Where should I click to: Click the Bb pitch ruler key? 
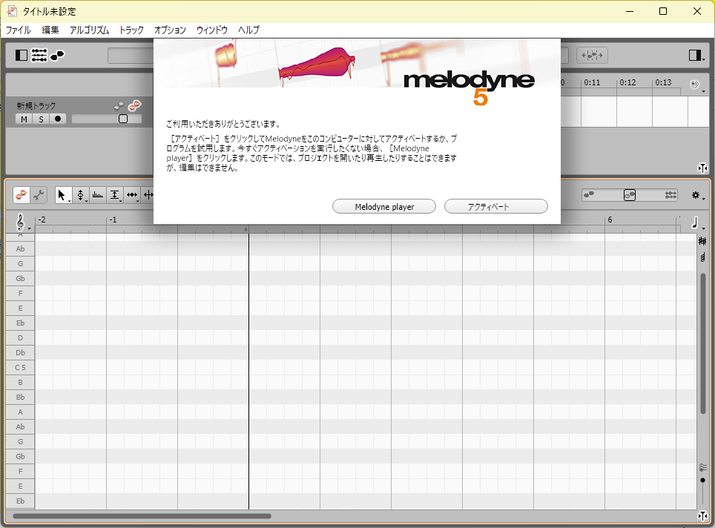pyautogui.click(x=20, y=397)
